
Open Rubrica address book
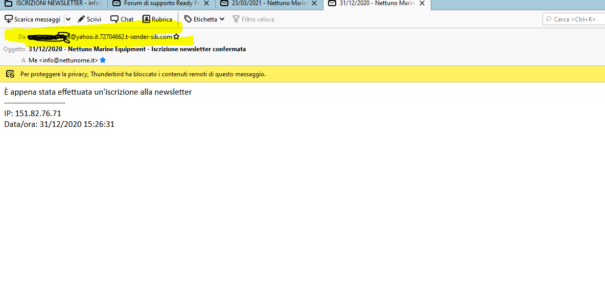(x=157, y=19)
